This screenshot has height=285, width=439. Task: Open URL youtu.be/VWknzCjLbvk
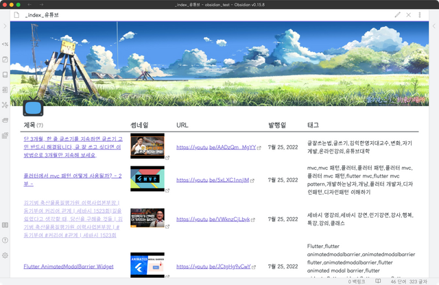213,219
